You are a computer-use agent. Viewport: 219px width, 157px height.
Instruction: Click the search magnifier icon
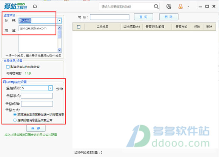[156, 6]
